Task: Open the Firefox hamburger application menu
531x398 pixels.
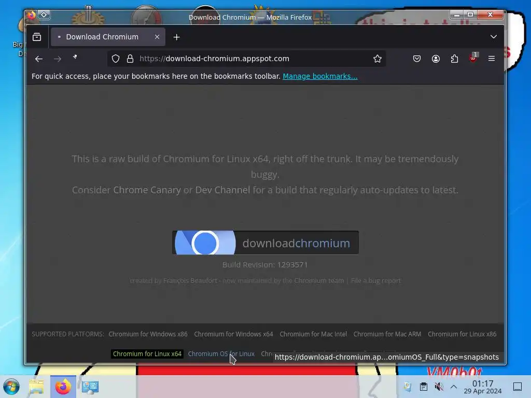Action: [x=492, y=59]
